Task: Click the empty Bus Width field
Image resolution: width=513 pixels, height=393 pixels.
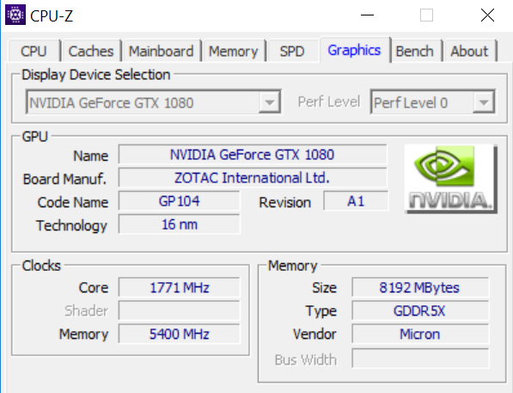Action: coord(420,359)
